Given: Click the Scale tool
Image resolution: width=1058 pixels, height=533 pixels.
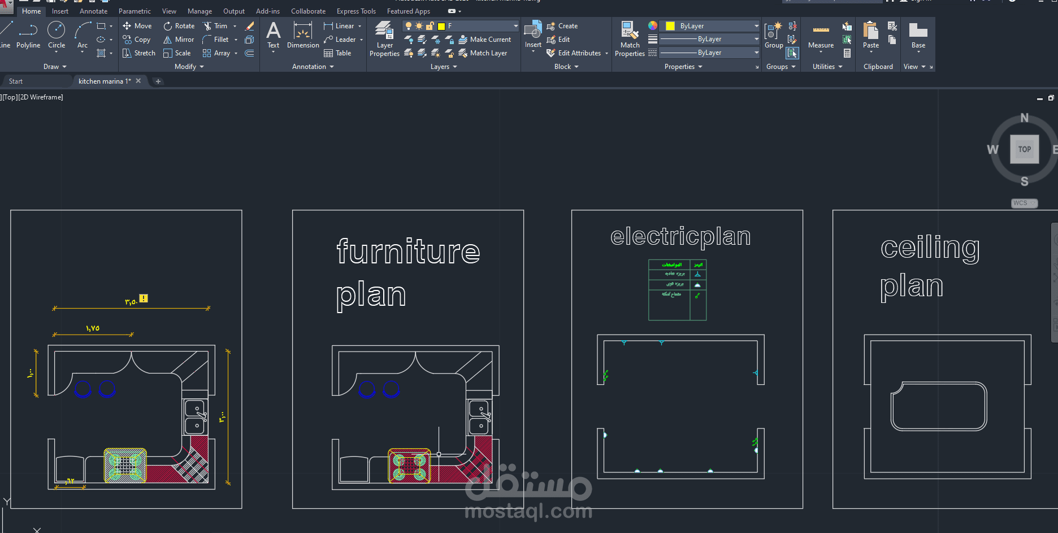Looking at the screenshot, I should click(177, 53).
